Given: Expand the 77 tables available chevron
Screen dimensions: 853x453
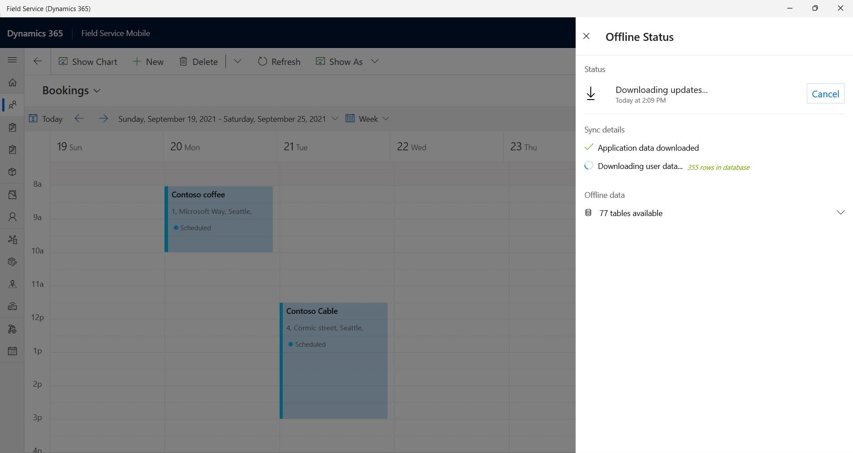Looking at the screenshot, I should pyautogui.click(x=841, y=212).
